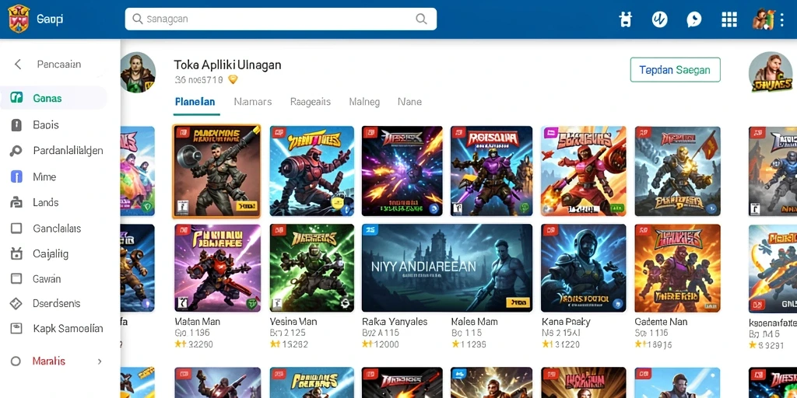Click the Cajalig sidebar icon

(x=16, y=253)
